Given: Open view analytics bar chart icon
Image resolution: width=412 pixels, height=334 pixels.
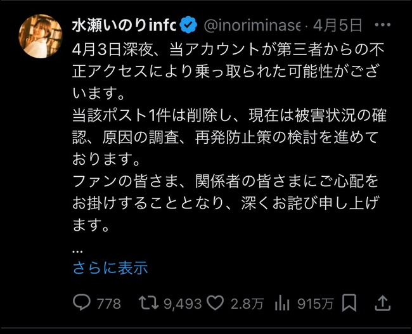Looking at the screenshot, I should pos(282,303).
